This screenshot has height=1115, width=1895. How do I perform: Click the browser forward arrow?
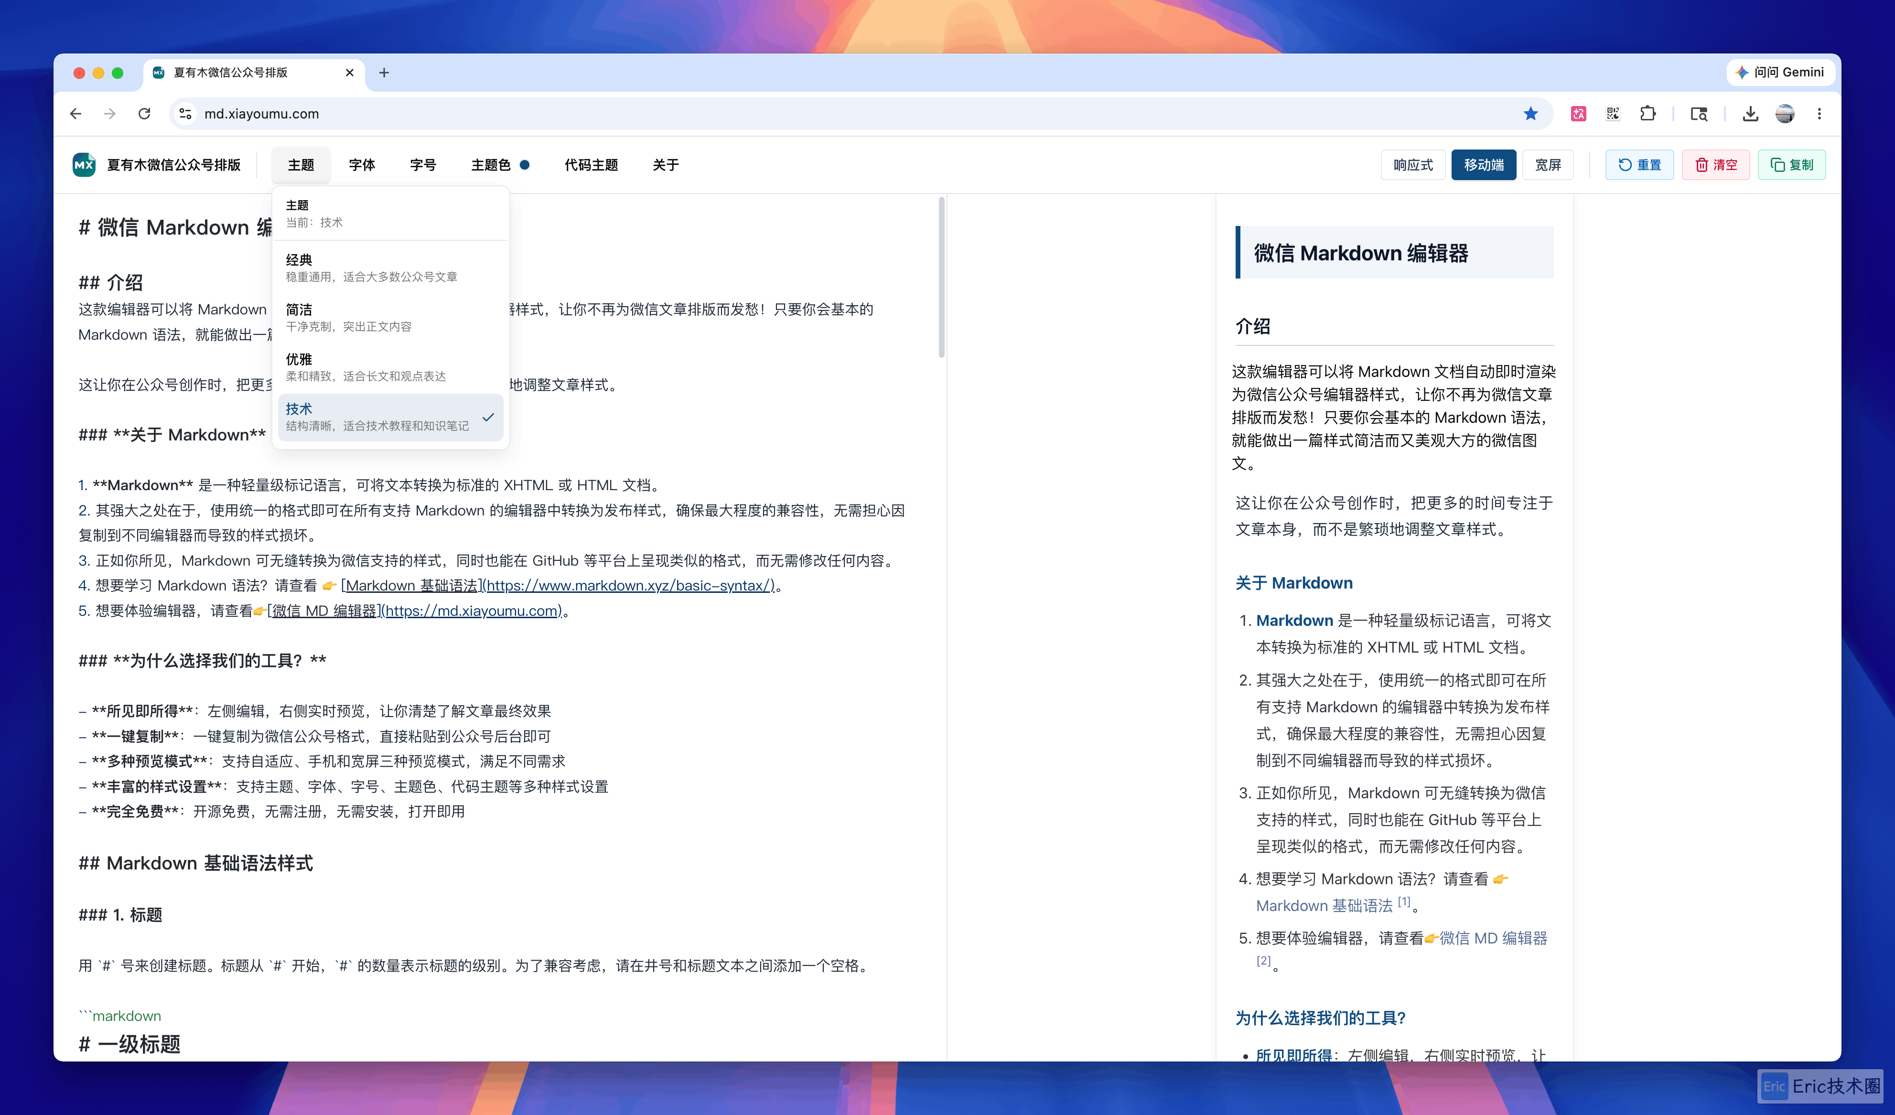tap(110, 114)
